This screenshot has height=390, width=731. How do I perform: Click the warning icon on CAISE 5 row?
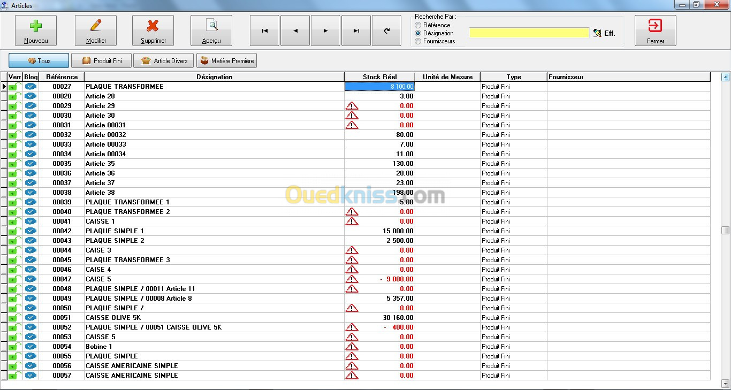pyautogui.click(x=352, y=279)
